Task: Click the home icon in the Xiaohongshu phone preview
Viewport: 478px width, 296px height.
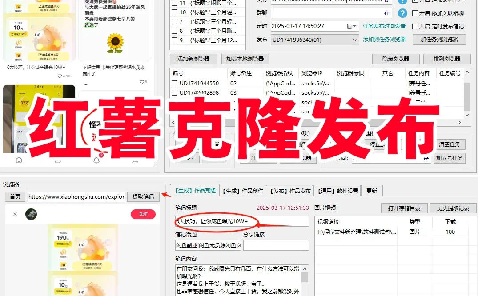Action: click(x=18, y=160)
